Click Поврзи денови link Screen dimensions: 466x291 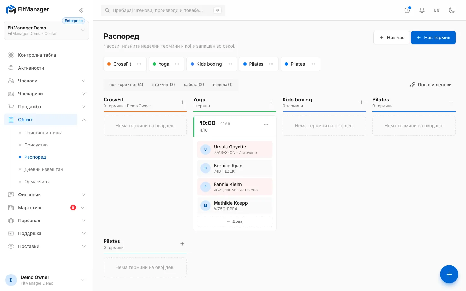coord(431,85)
